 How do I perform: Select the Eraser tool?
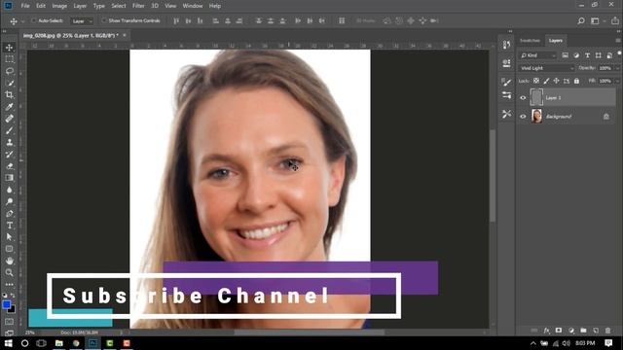click(x=9, y=166)
